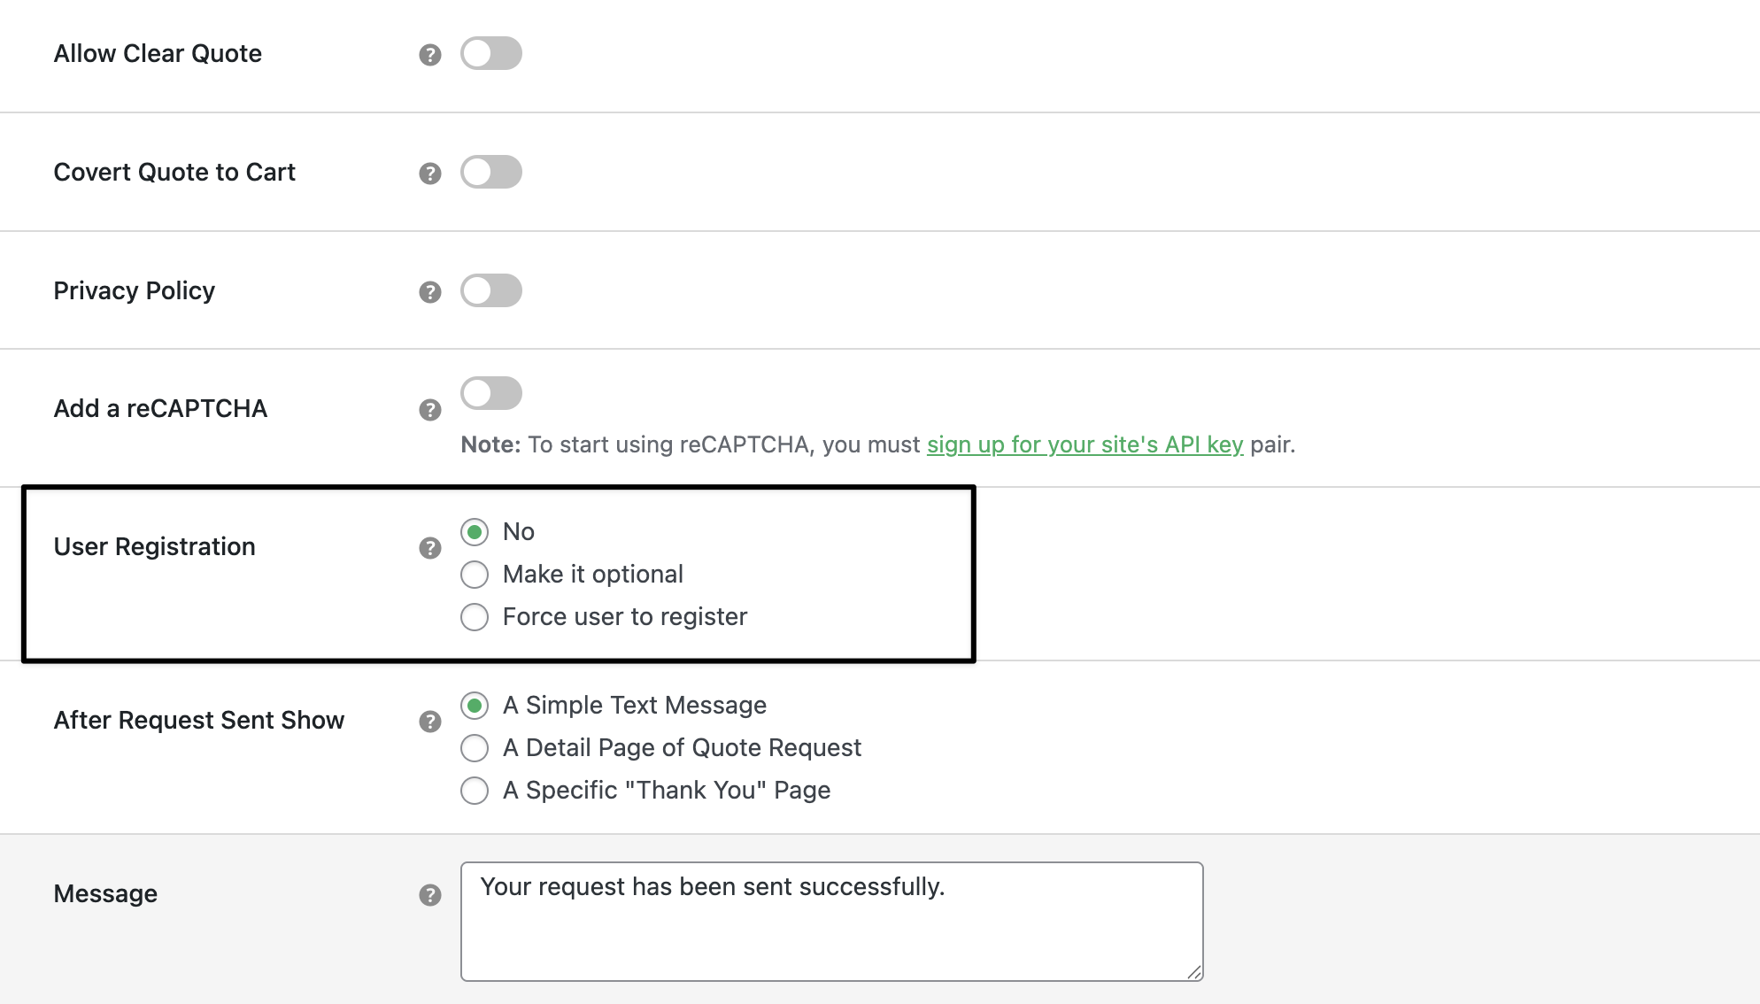Image resolution: width=1760 pixels, height=1004 pixels.
Task: Choose A Detail Page of Quote Request
Action: pos(475,748)
